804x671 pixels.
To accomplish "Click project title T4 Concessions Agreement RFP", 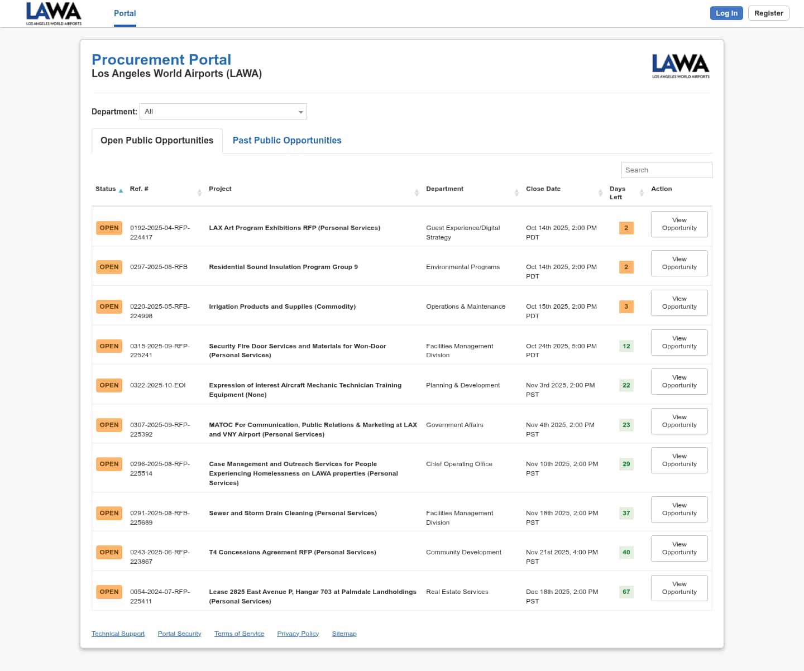I will tap(293, 552).
